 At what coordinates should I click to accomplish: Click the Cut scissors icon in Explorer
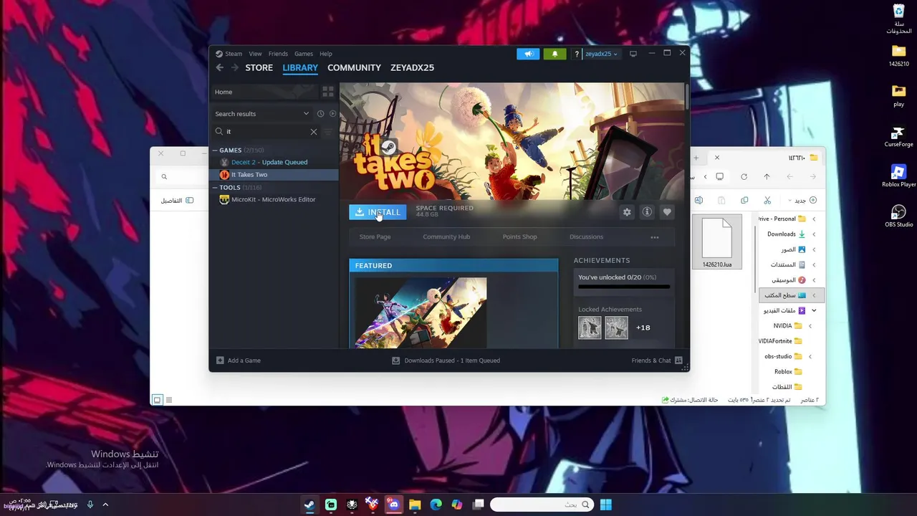click(x=767, y=201)
